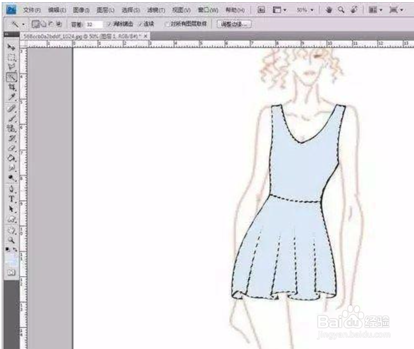Swap foreground and background colors
The width and height of the screenshot is (414, 349).
(x=15, y=249)
